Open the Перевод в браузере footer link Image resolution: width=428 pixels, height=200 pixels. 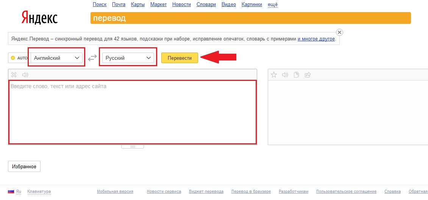click(251, 192)
